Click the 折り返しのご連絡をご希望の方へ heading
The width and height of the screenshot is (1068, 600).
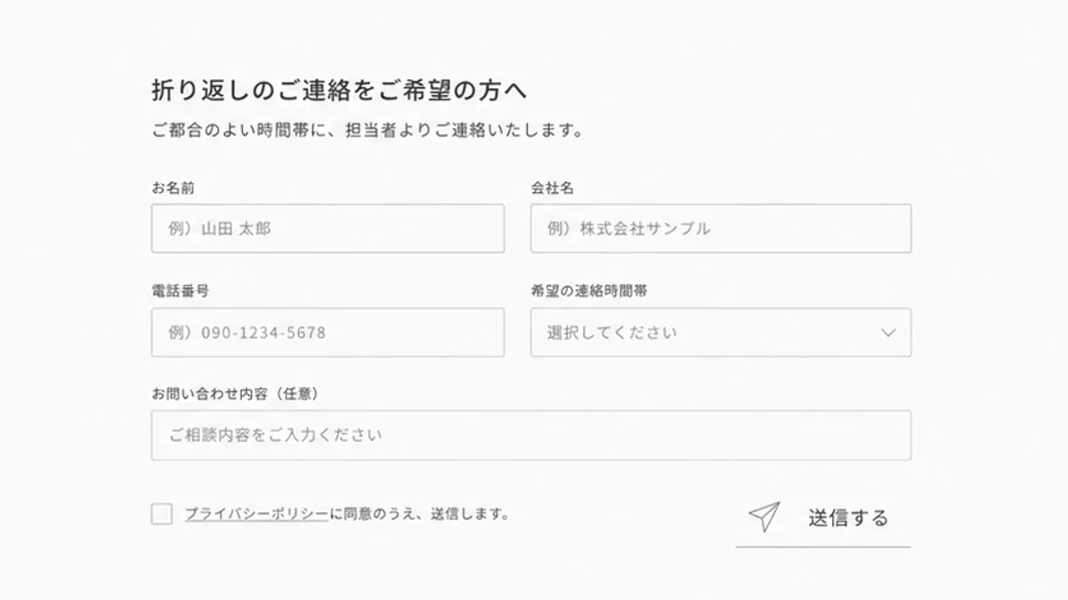[340, 91]
